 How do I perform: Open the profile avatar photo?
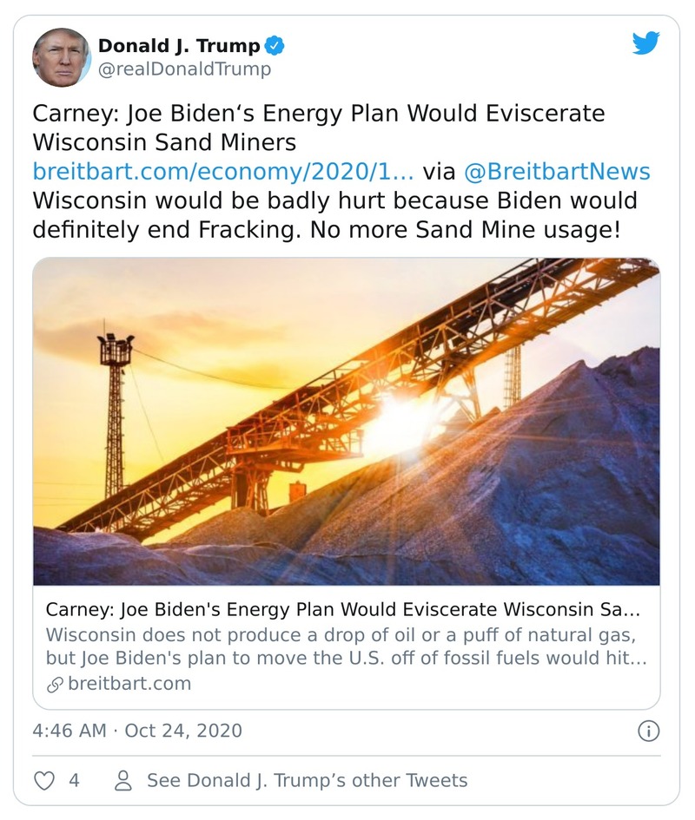(x=62, y=56)
